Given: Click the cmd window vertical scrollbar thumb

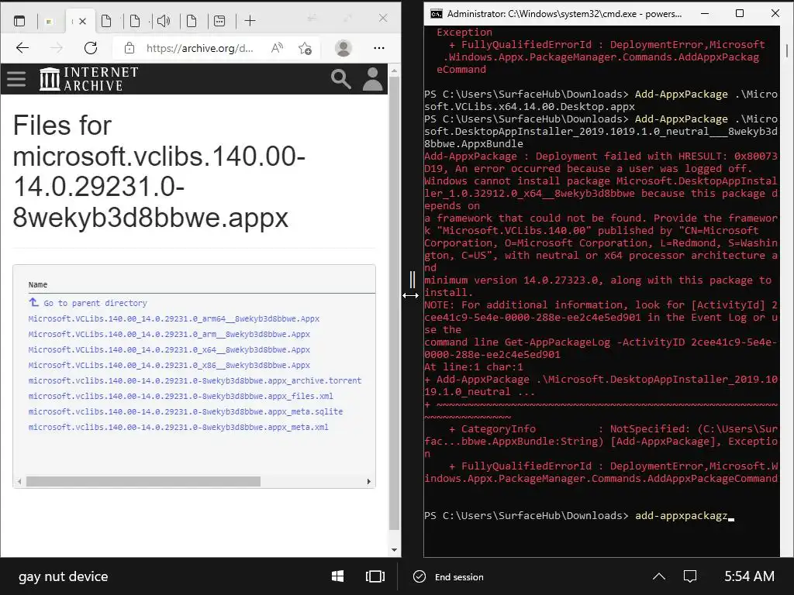Looking at the screenshot, I should 787,50.
